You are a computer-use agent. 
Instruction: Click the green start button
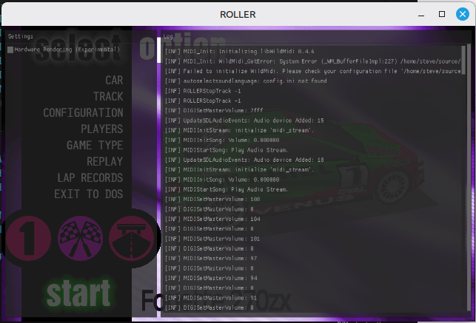(78, 293)
